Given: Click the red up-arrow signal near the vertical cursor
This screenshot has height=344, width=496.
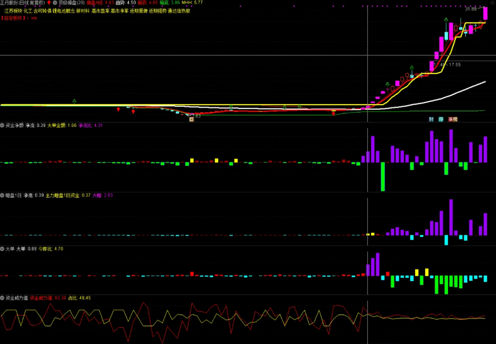Looking at the screenshot, I should pos(334,114).
